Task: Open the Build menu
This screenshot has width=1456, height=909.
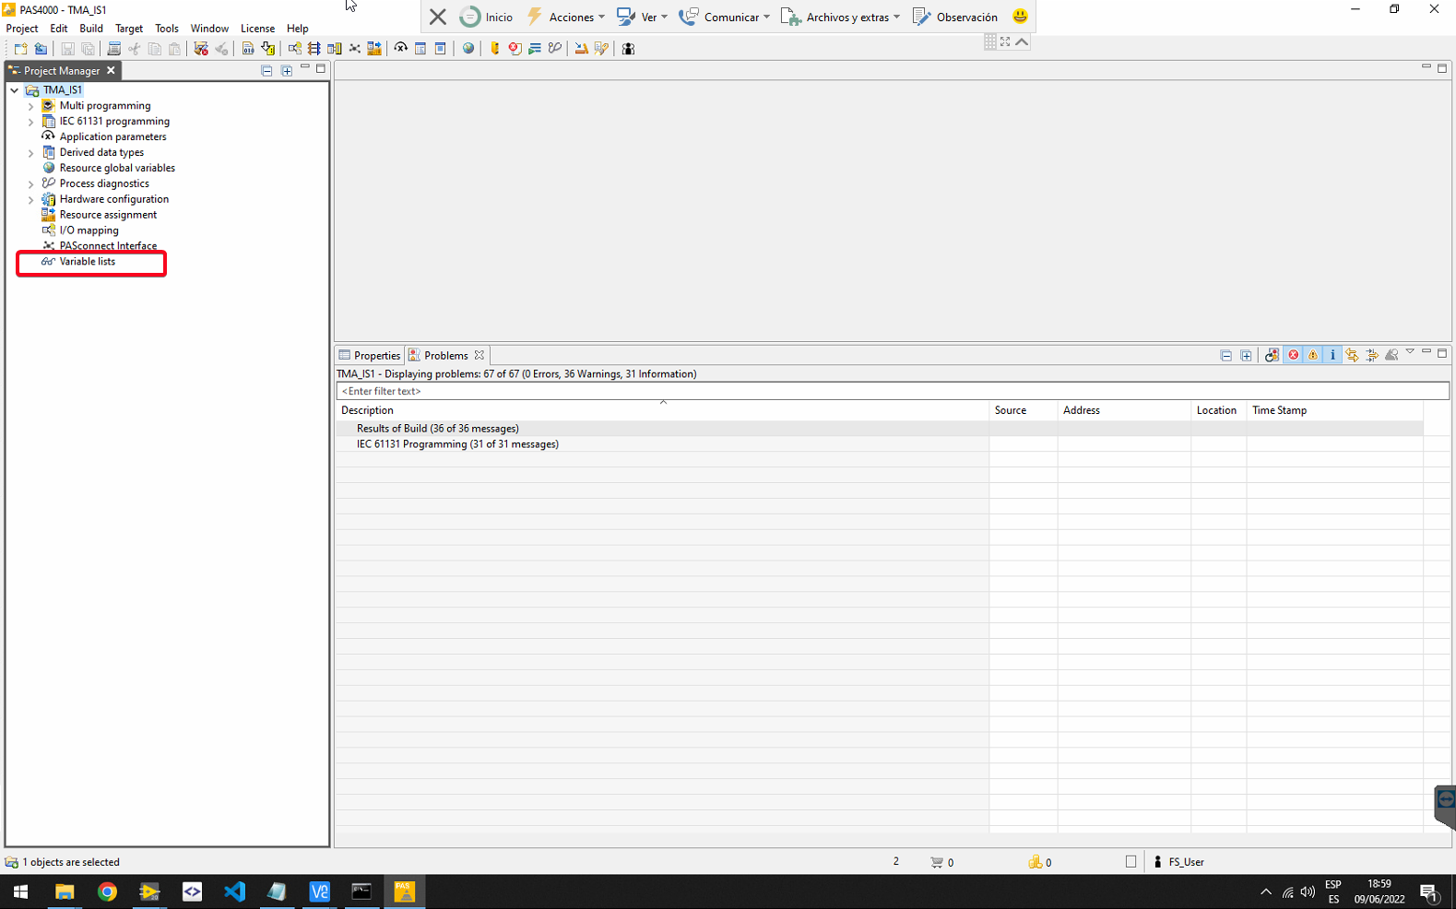Action: click(91, 29)
